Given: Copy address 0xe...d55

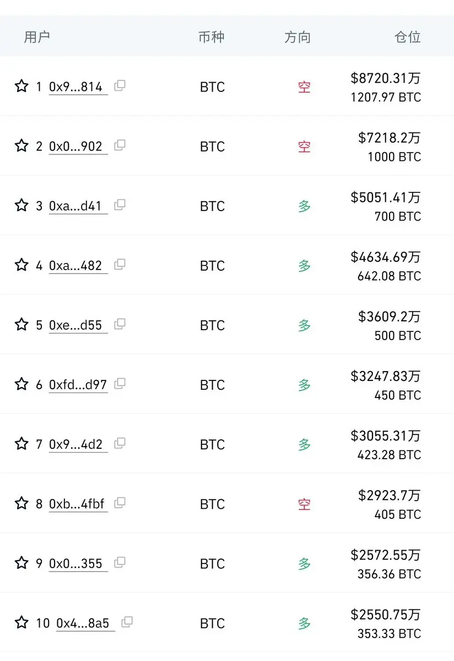Looking at the screenshot, I should coord(120,324).
